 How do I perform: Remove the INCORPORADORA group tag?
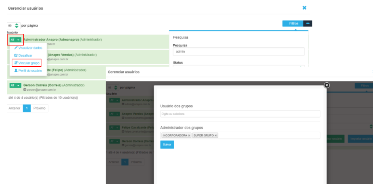(x=189, y=136)
